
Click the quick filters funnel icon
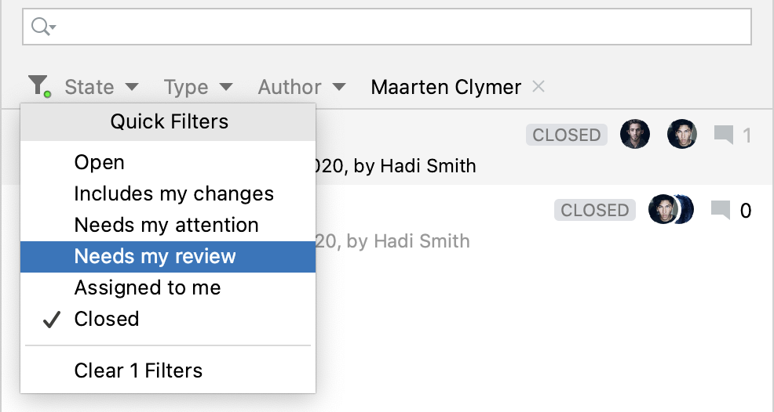click(x=38, y=86)
